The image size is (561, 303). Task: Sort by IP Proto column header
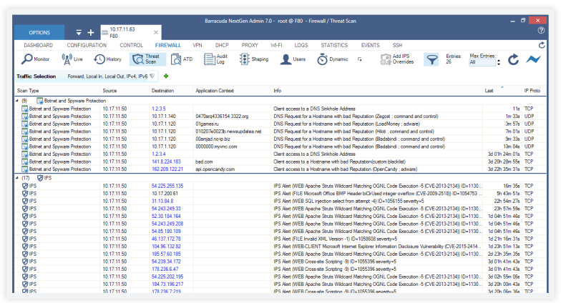[533, 91]
